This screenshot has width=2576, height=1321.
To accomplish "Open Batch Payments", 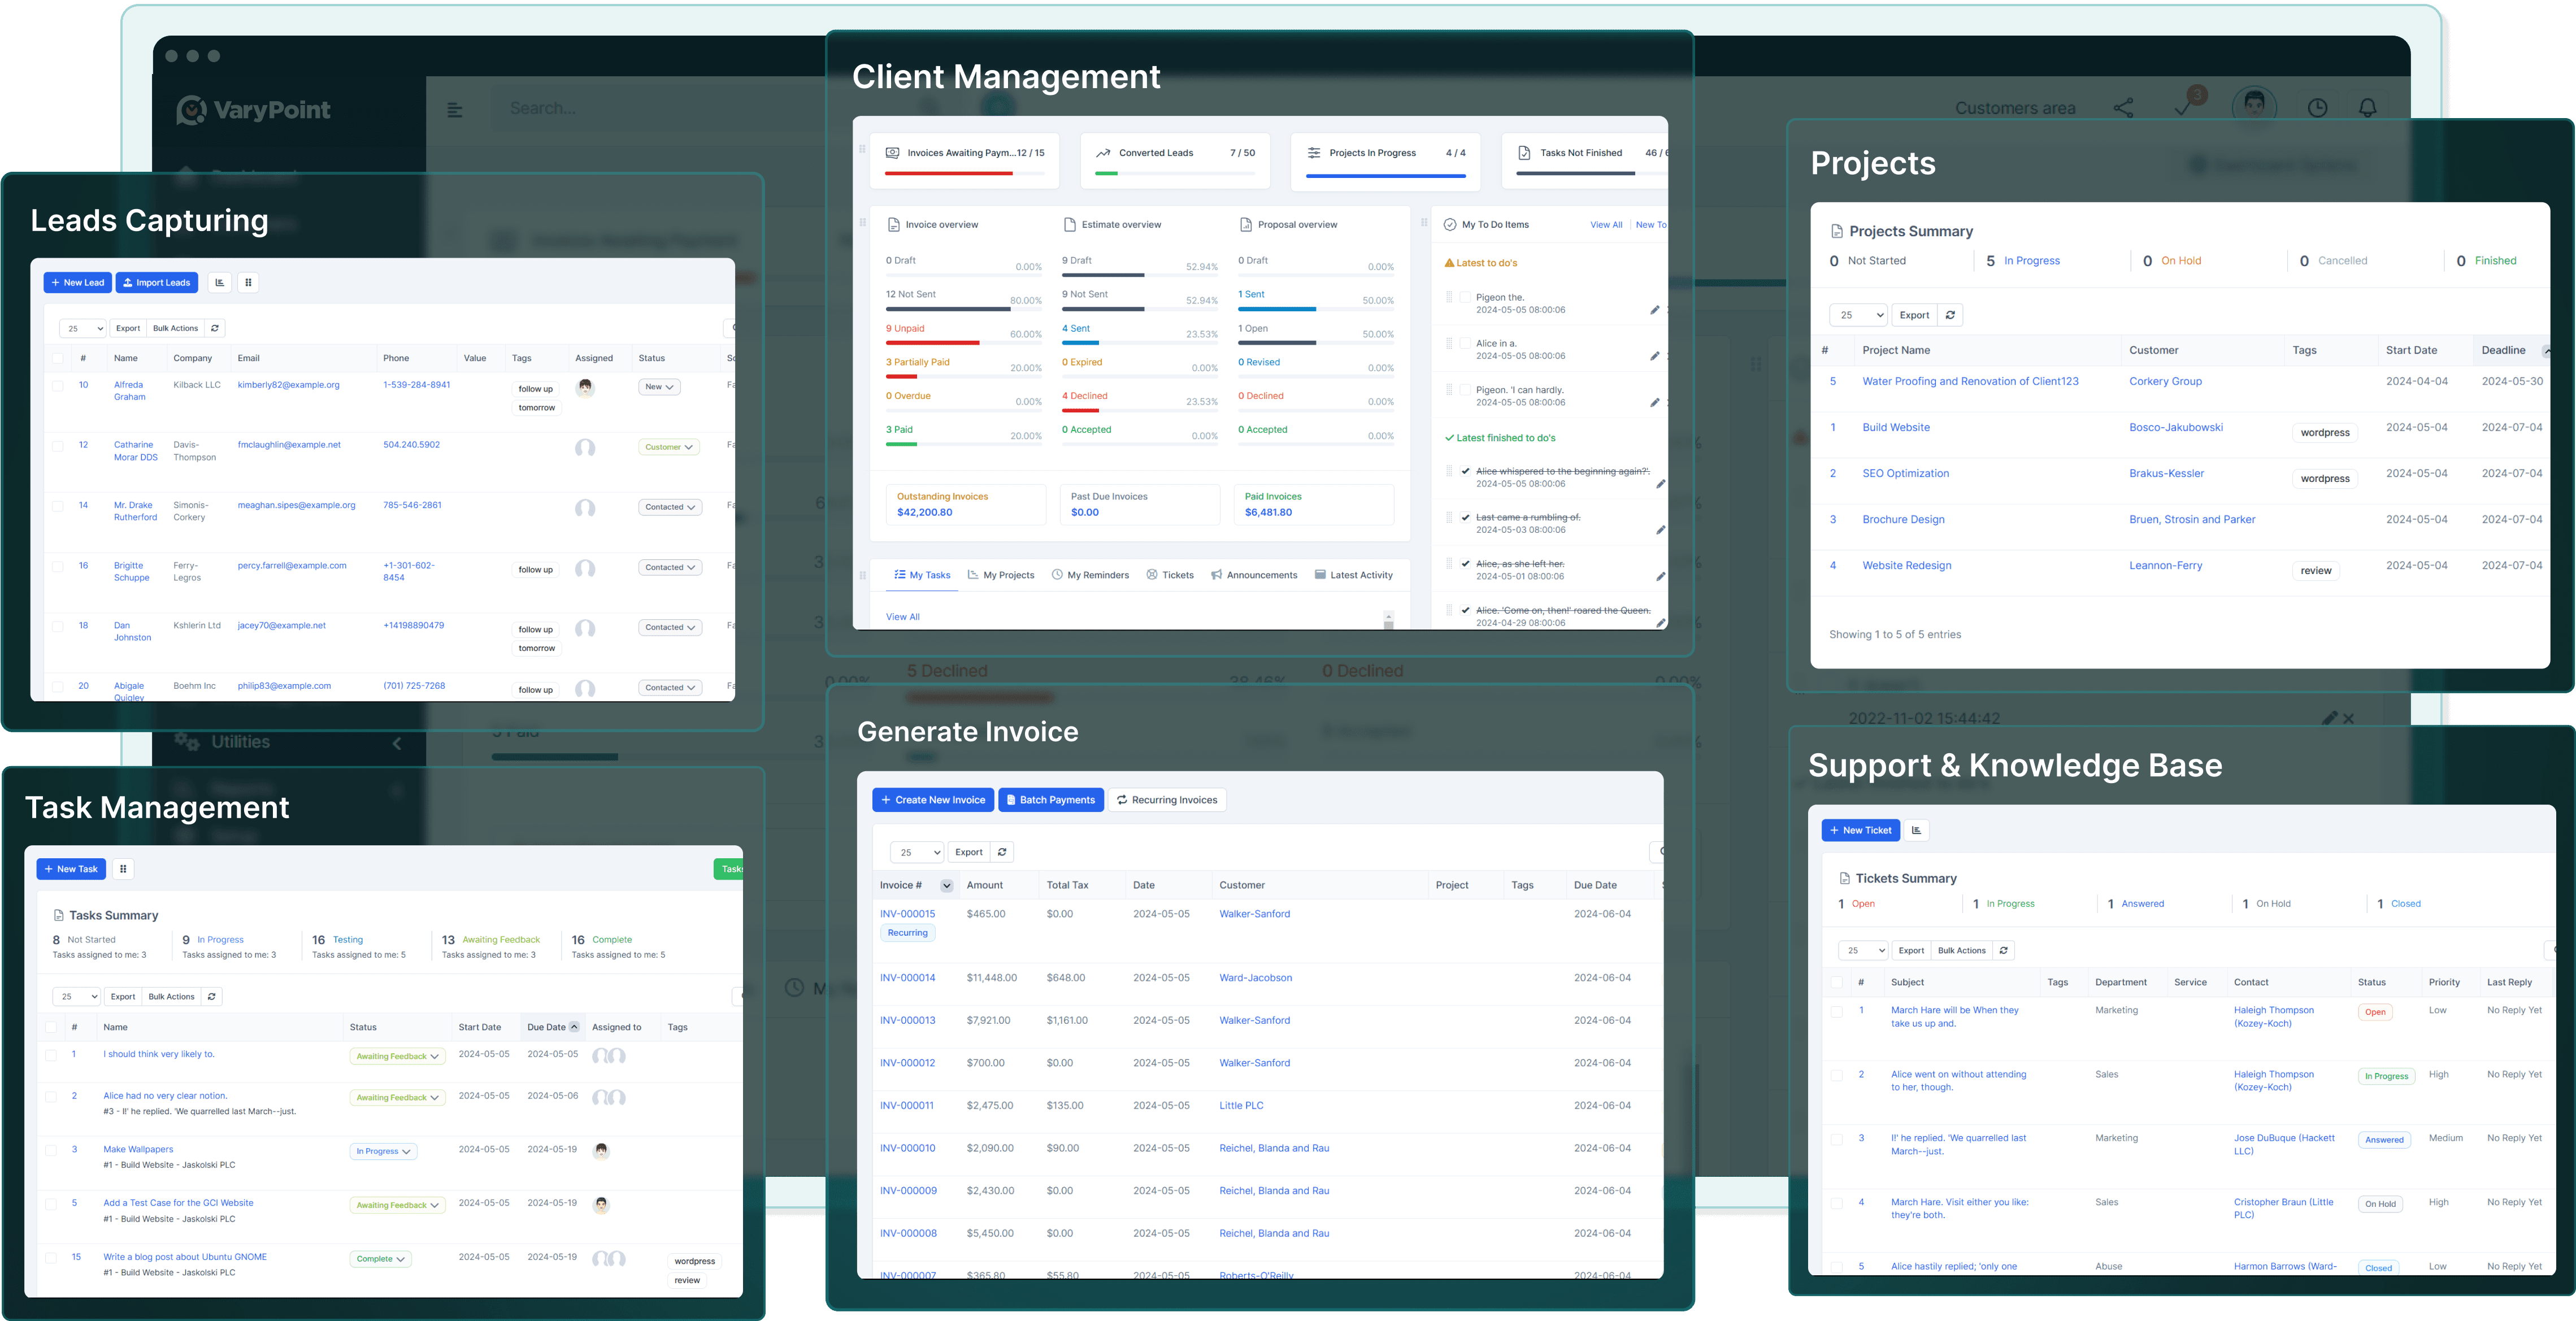I will click(x=1051, y=800).
